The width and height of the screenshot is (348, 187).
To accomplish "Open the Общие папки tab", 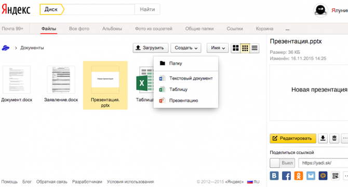I will (x=199, y=29).
